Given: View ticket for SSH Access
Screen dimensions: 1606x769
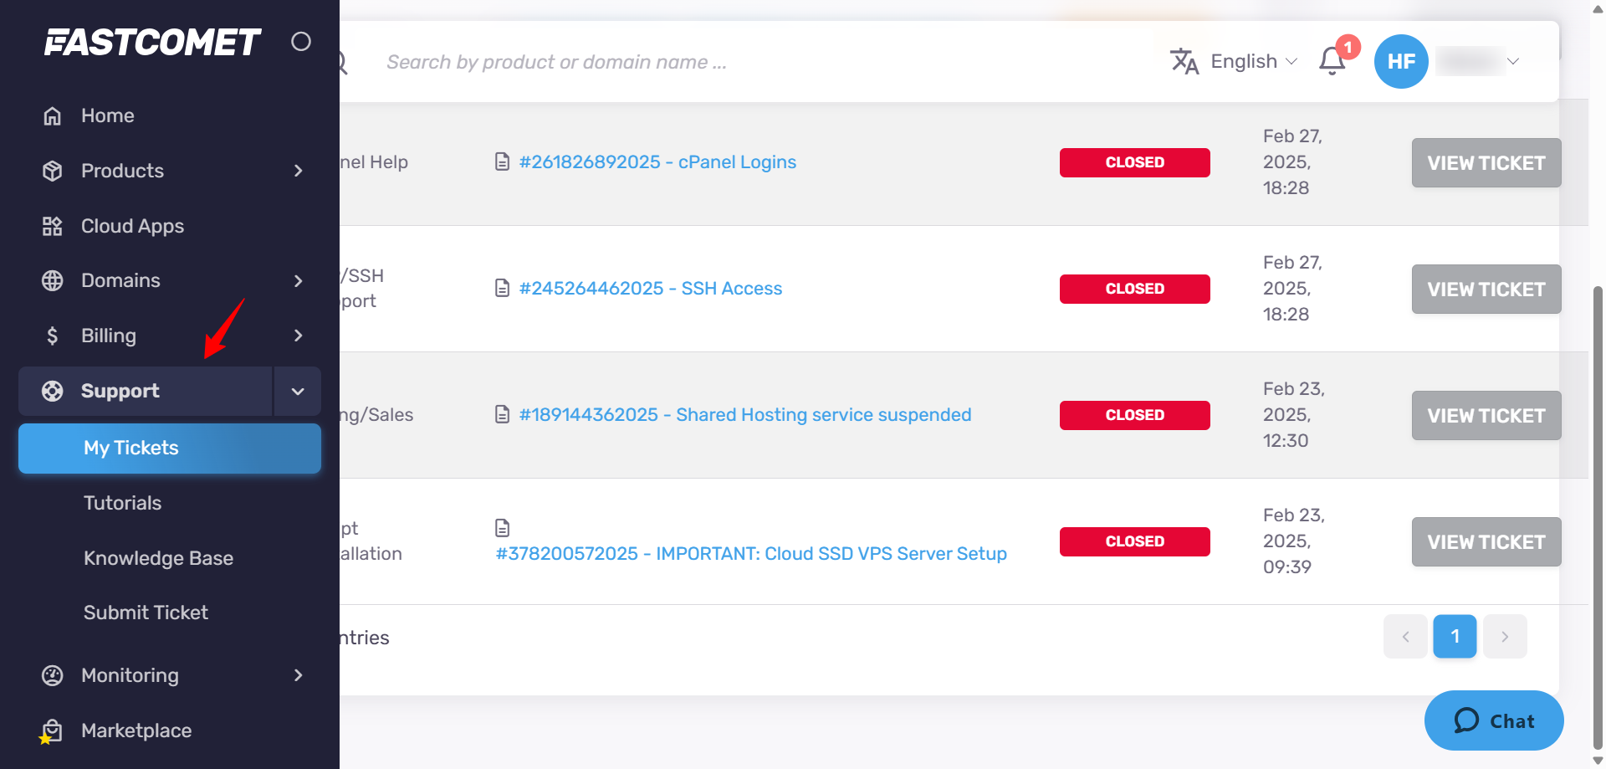Looking at the screenshot, I should pos(1486,289).
